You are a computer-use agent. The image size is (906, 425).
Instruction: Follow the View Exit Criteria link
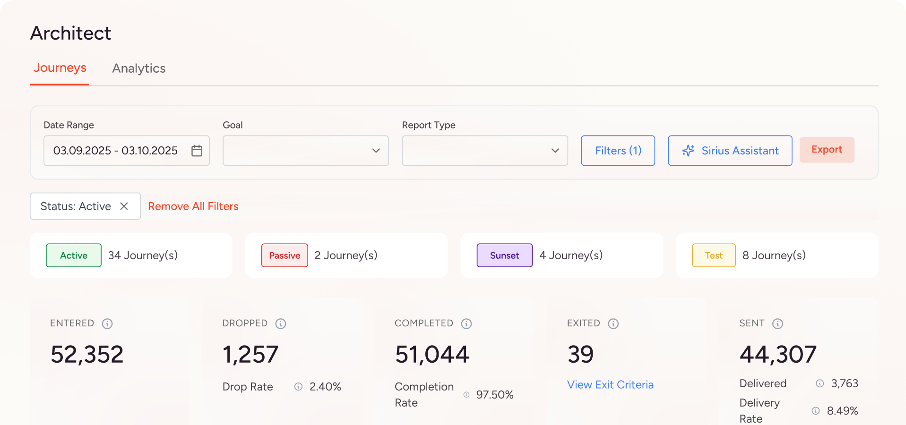point(610,385)
